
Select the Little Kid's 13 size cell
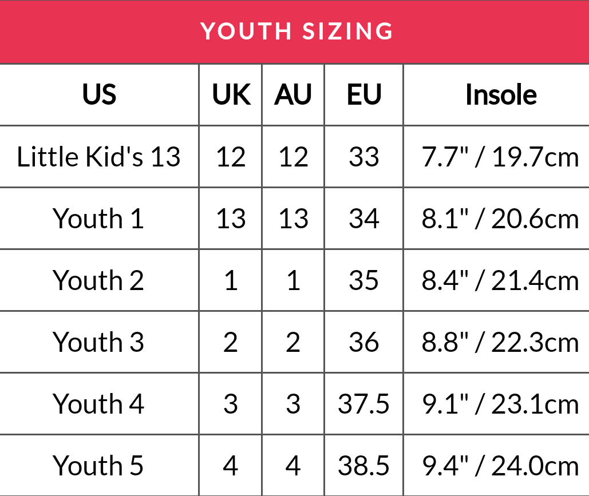[x=99, y=156]
